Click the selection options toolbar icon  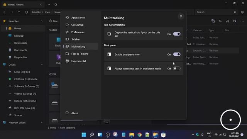(213, 21)
